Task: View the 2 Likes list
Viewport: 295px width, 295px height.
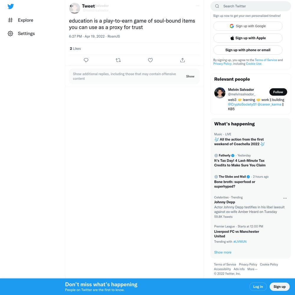Action: pyautogui.click(x=75, y=49)
